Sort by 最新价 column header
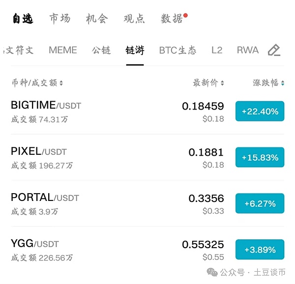Screen dimensions: 295x284 (x=208, y=83)
